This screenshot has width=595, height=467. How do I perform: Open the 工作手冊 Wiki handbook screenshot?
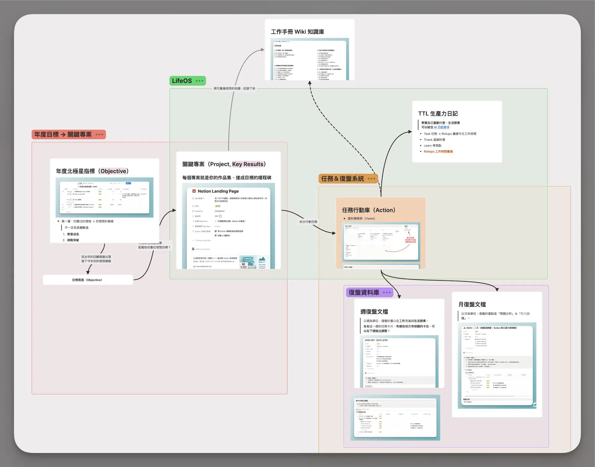tap(310, 59)
